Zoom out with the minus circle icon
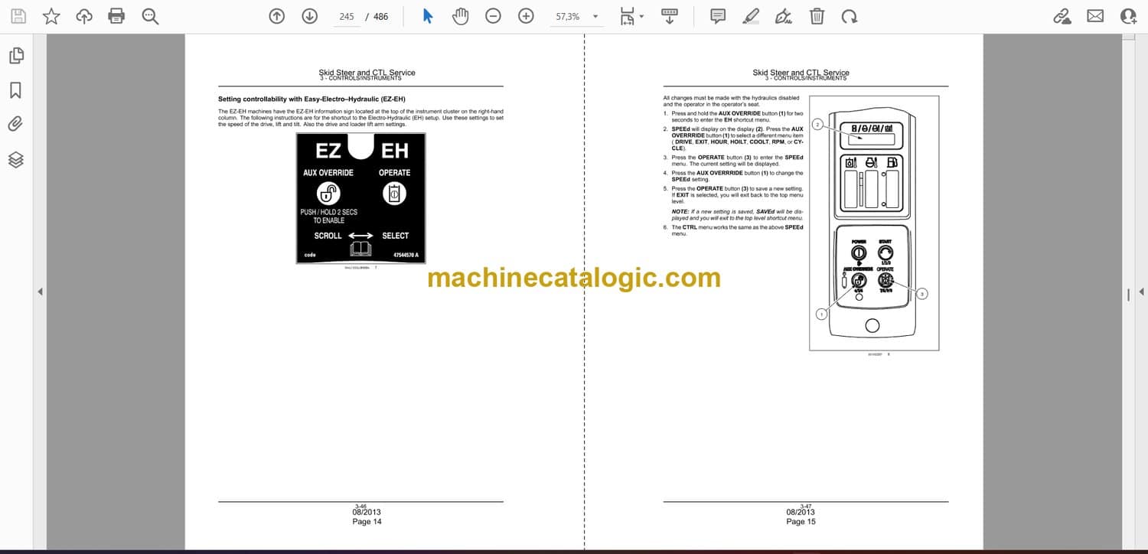Viewport: 1148px width, 554px height. 494,16
